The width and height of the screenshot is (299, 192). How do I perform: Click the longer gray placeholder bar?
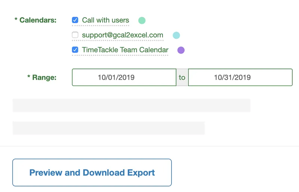click(132, 105)
